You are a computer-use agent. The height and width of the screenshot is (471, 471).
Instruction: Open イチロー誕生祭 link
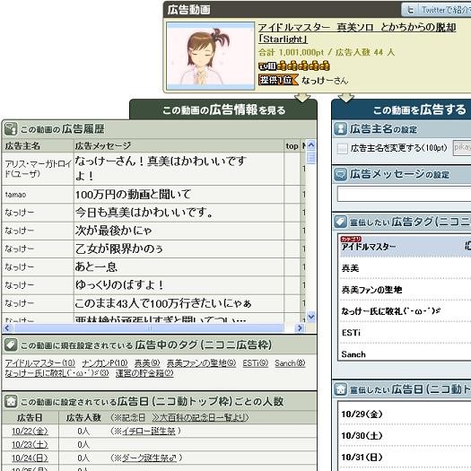pos(149,431)
